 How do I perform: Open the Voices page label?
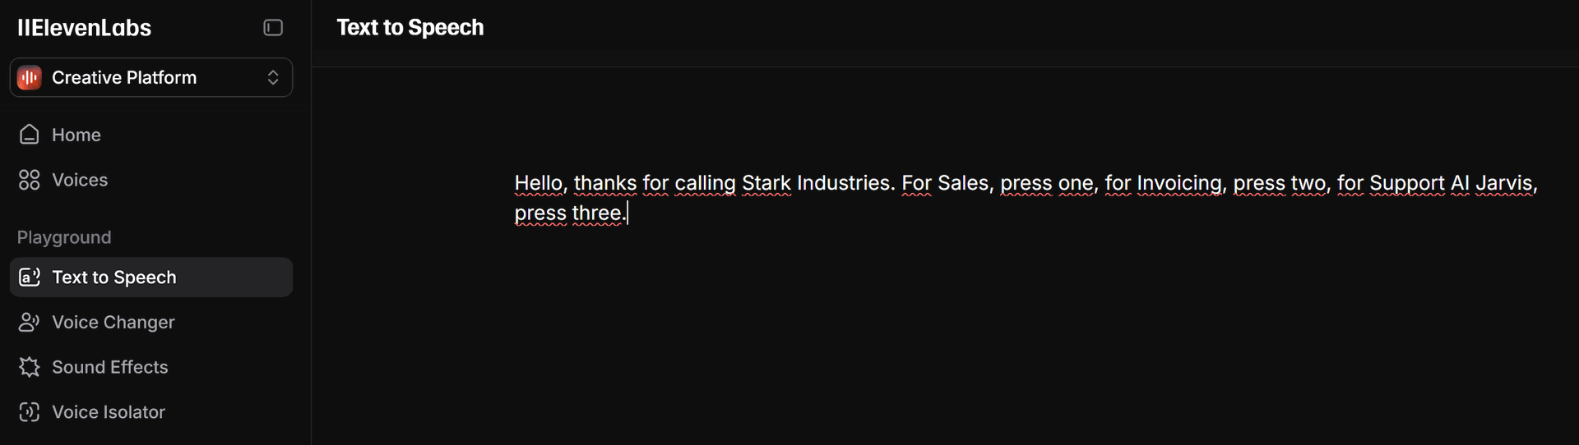coord(80,180)
